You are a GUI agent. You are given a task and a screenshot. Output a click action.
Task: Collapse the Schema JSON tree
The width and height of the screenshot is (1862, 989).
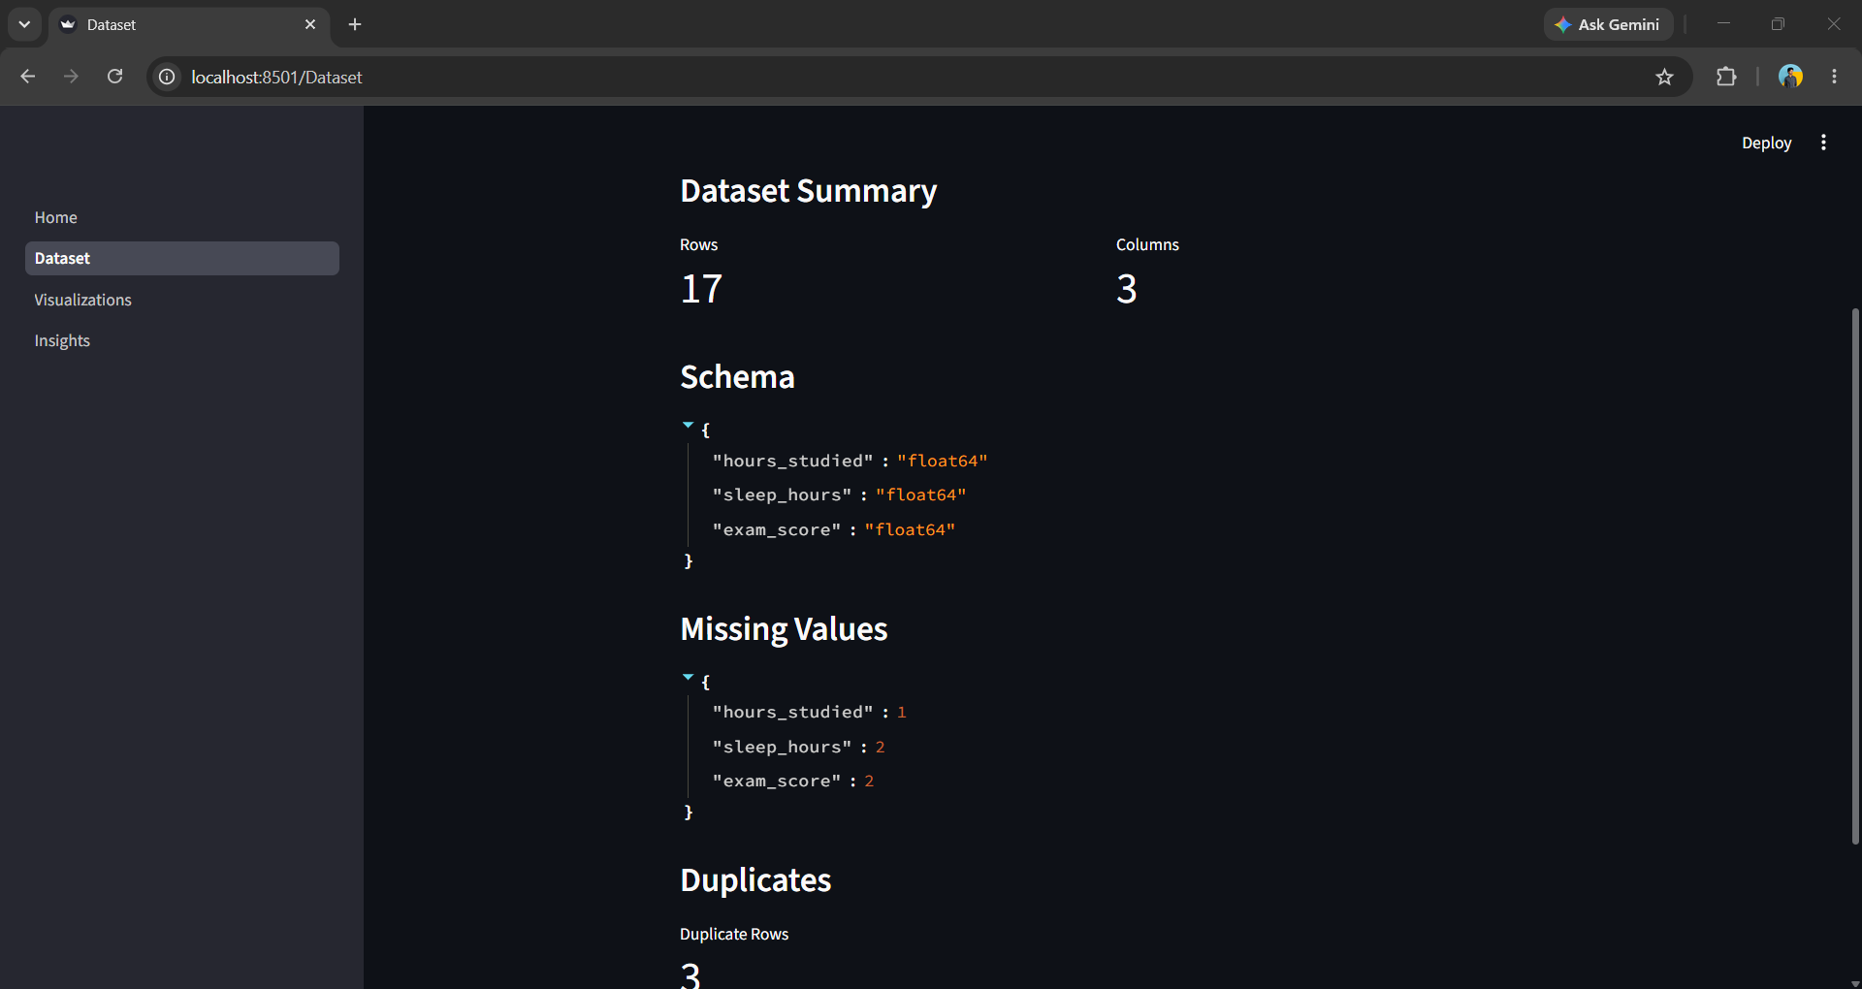coord(688,426)
